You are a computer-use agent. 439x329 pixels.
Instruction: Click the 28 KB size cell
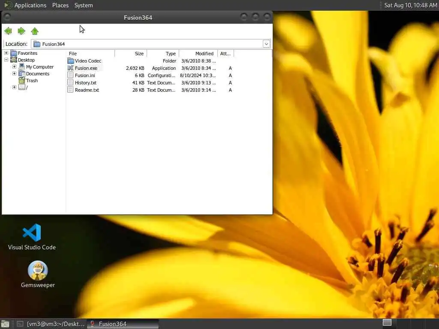coord(138,90)
